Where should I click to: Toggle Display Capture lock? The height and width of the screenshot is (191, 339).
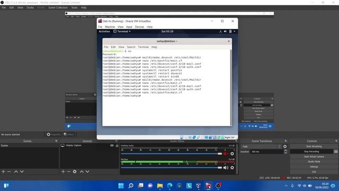(x=117, y=145)
